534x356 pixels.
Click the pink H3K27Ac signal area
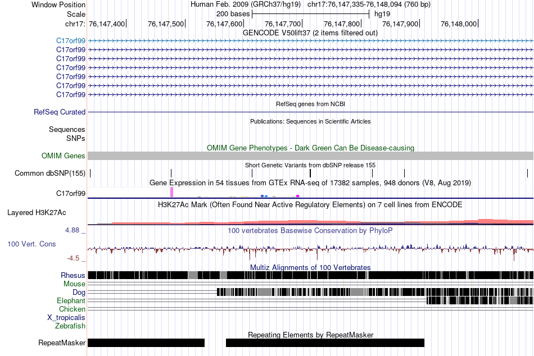323,222
